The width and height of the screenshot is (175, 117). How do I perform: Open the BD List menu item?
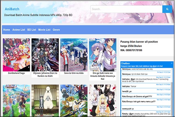[32, 30]
